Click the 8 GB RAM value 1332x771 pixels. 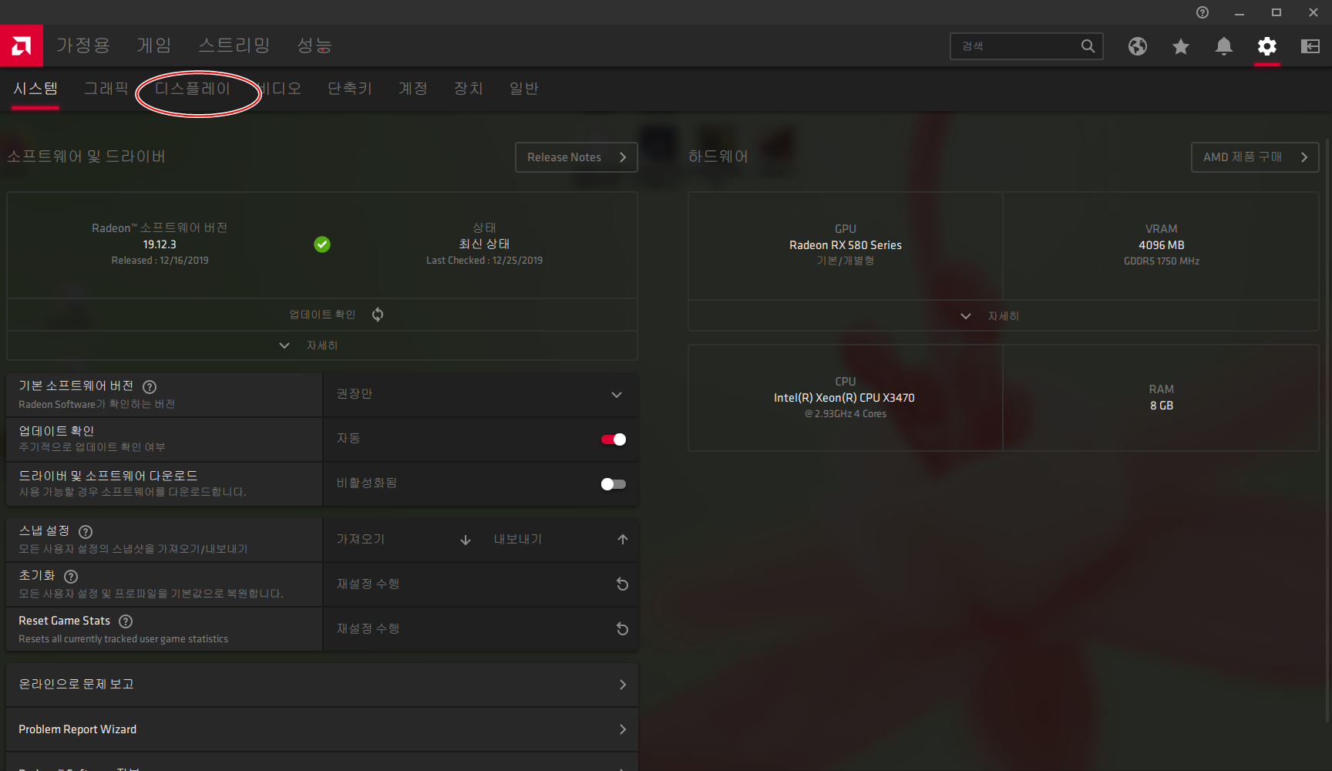[x=1162, y=406]
